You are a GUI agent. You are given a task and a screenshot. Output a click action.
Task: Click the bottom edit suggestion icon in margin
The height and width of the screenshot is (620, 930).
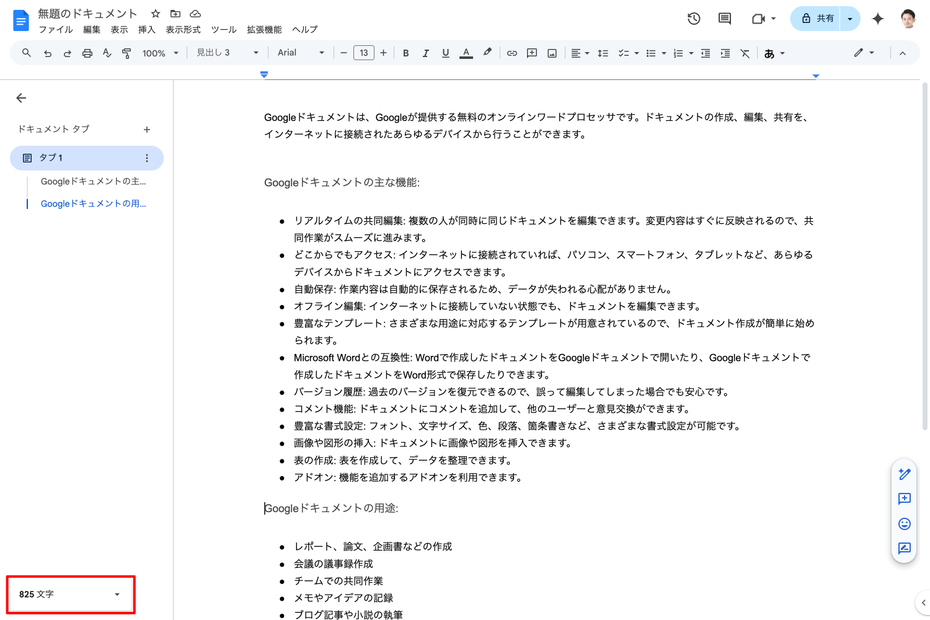[905, 549]
